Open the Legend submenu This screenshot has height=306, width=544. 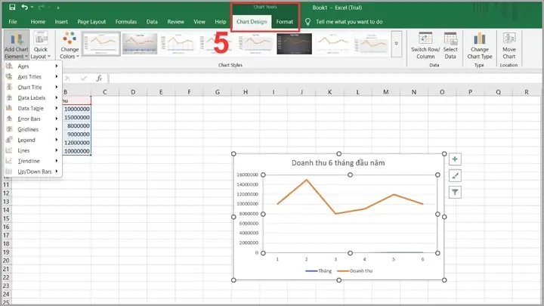pos(32,140)
